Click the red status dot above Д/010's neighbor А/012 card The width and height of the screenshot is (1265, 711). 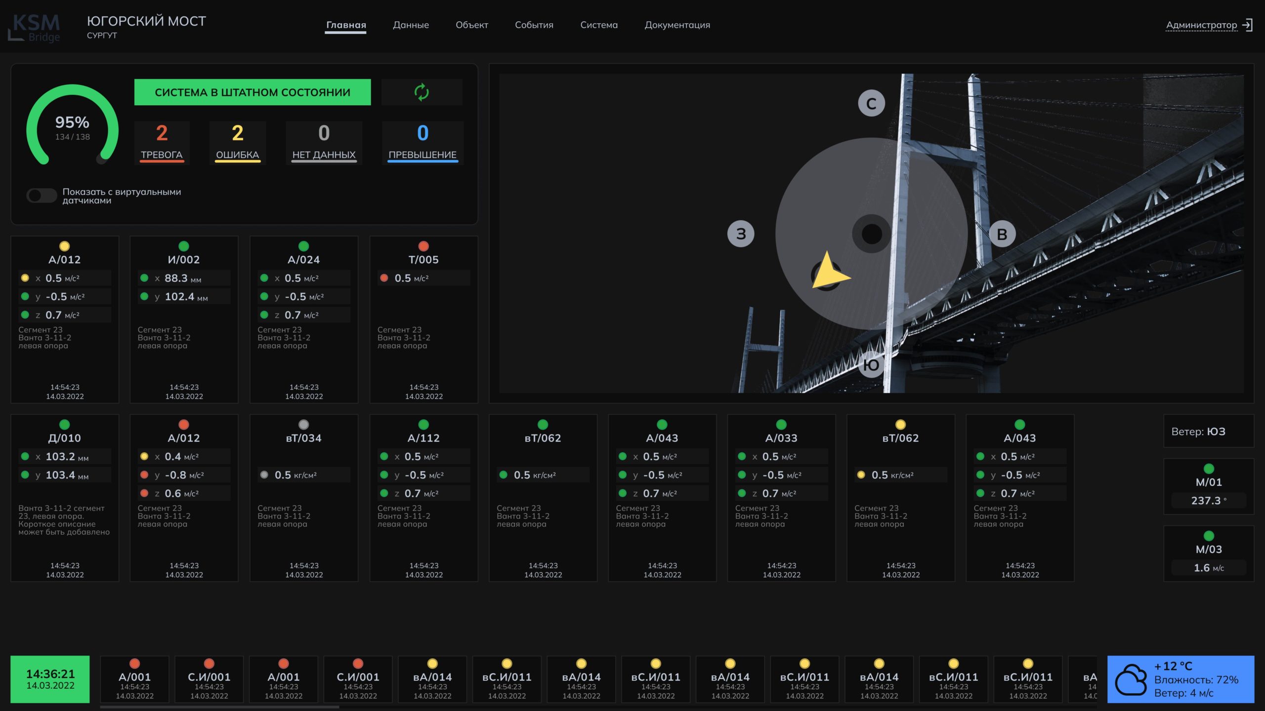point(184,425)
